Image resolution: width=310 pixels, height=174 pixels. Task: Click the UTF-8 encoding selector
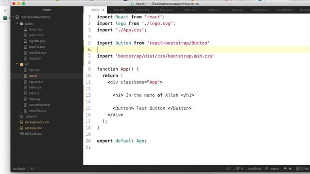click(x=239, y=169)
